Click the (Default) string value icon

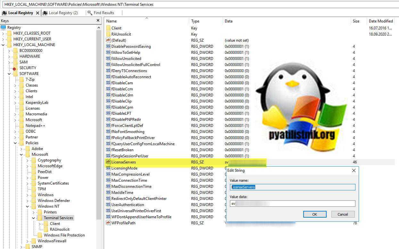108,40
